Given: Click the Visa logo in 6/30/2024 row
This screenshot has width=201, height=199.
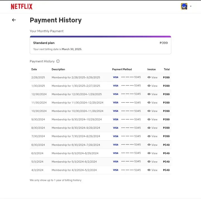Looking at the screenshot, I should 116,145.
